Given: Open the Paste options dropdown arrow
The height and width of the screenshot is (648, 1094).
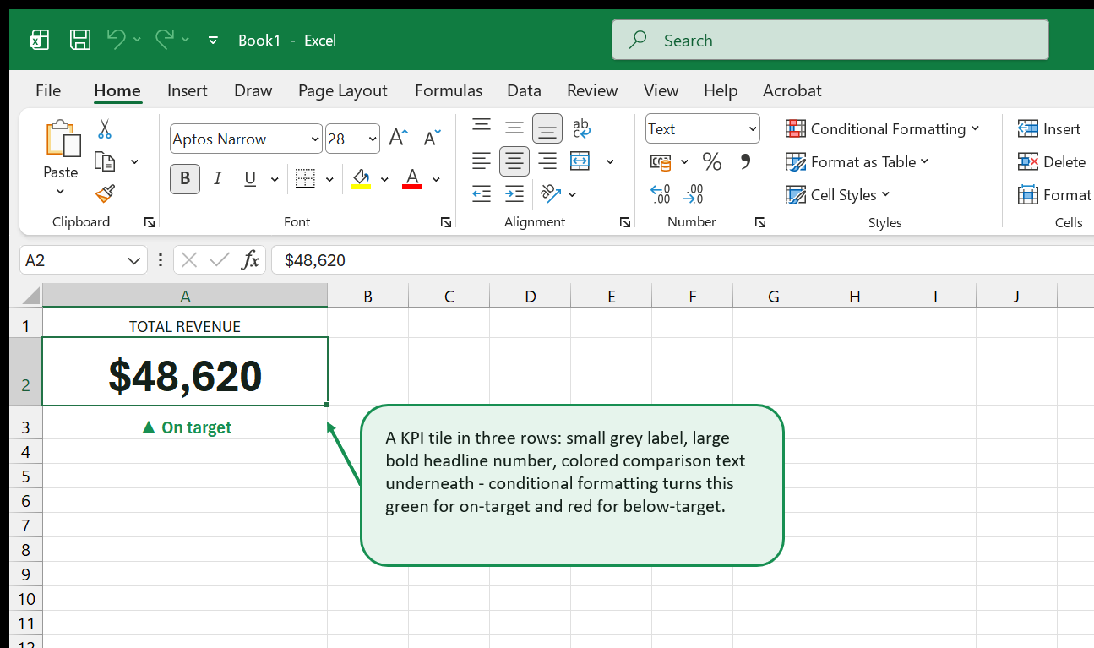Looking at the screenshot, I should tap(60, 191).
